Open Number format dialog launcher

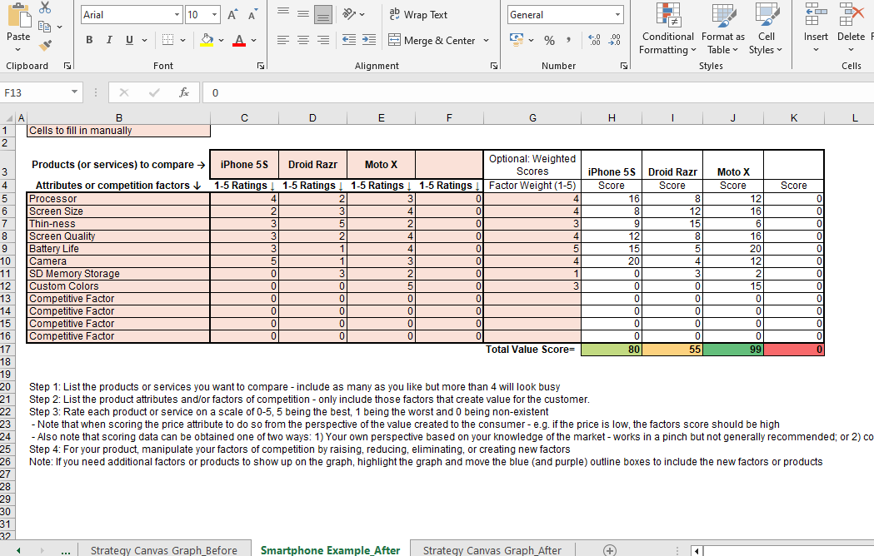tap(624, 66)
